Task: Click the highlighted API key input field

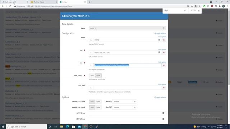Action: (128, 65)
